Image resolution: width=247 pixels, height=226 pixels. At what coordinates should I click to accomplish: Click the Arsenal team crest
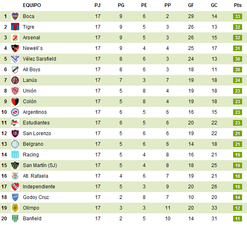[15, 38]
